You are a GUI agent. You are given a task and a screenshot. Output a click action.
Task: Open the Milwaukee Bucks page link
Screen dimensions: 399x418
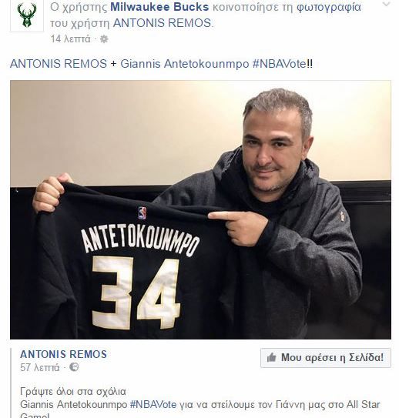point(159,7)
